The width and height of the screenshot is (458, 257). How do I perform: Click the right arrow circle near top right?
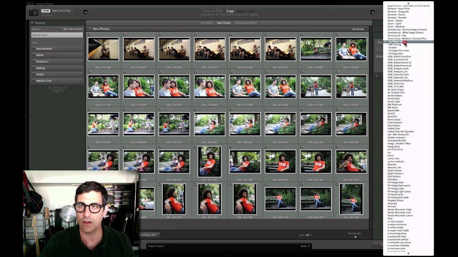click(372, 12)
